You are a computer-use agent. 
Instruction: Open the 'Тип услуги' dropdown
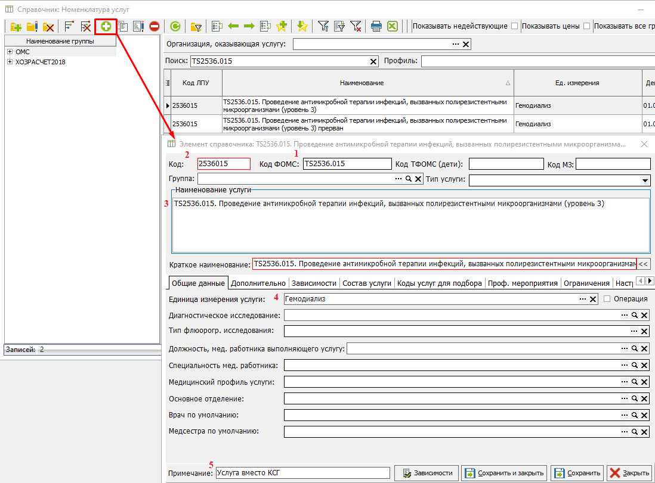645,180
